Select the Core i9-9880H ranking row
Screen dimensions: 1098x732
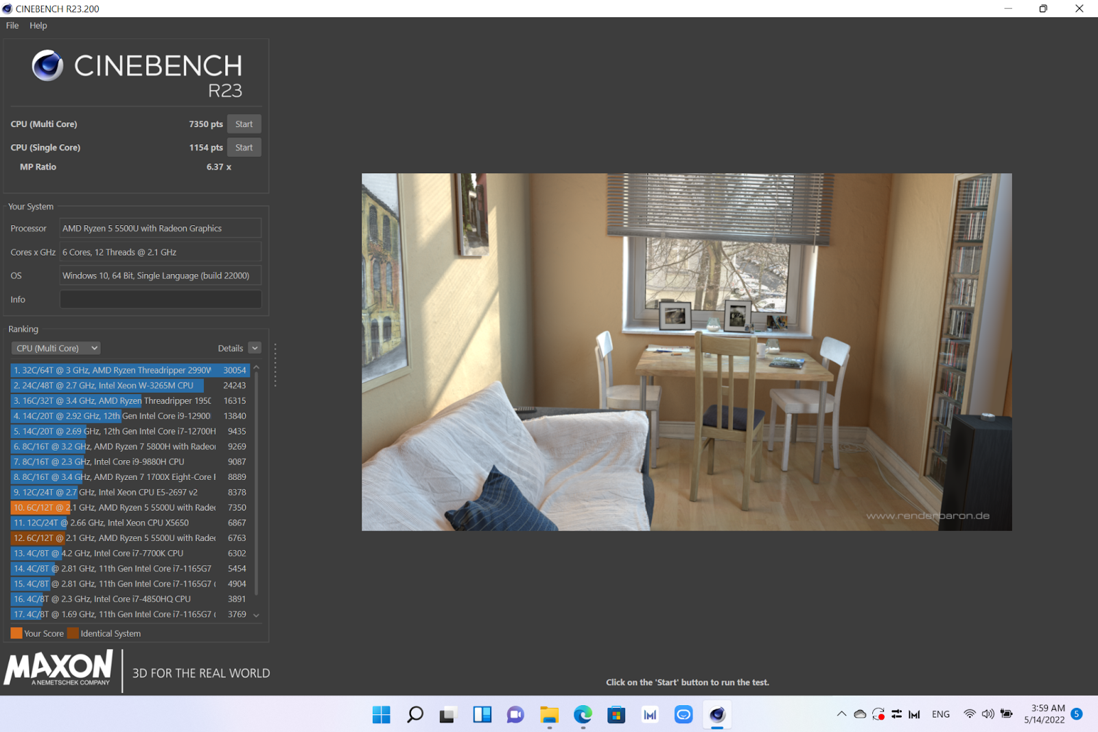pos(130,461)
